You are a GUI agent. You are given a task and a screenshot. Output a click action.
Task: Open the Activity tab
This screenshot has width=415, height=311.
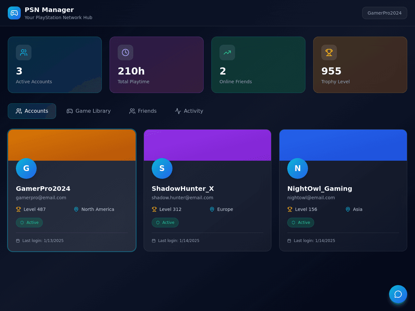pos(189,111)
